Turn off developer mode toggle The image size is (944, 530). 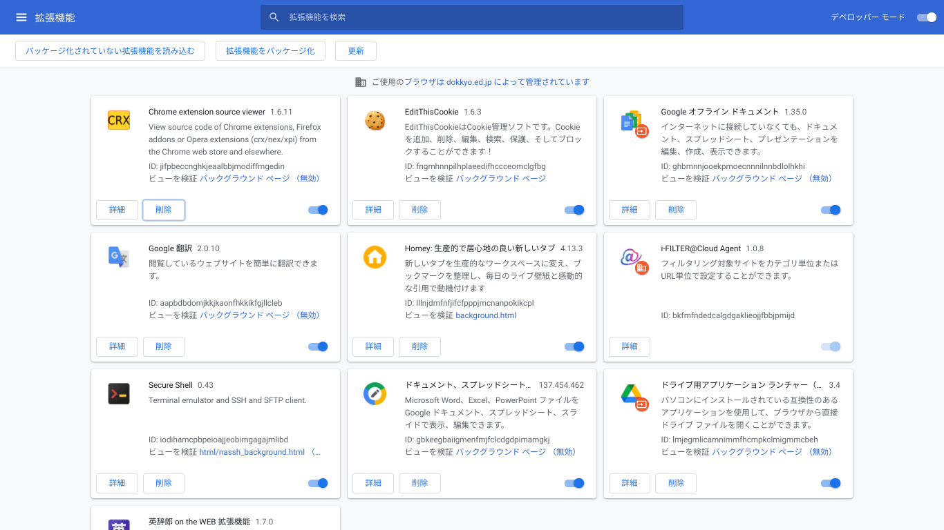click(x=926, y=17)
